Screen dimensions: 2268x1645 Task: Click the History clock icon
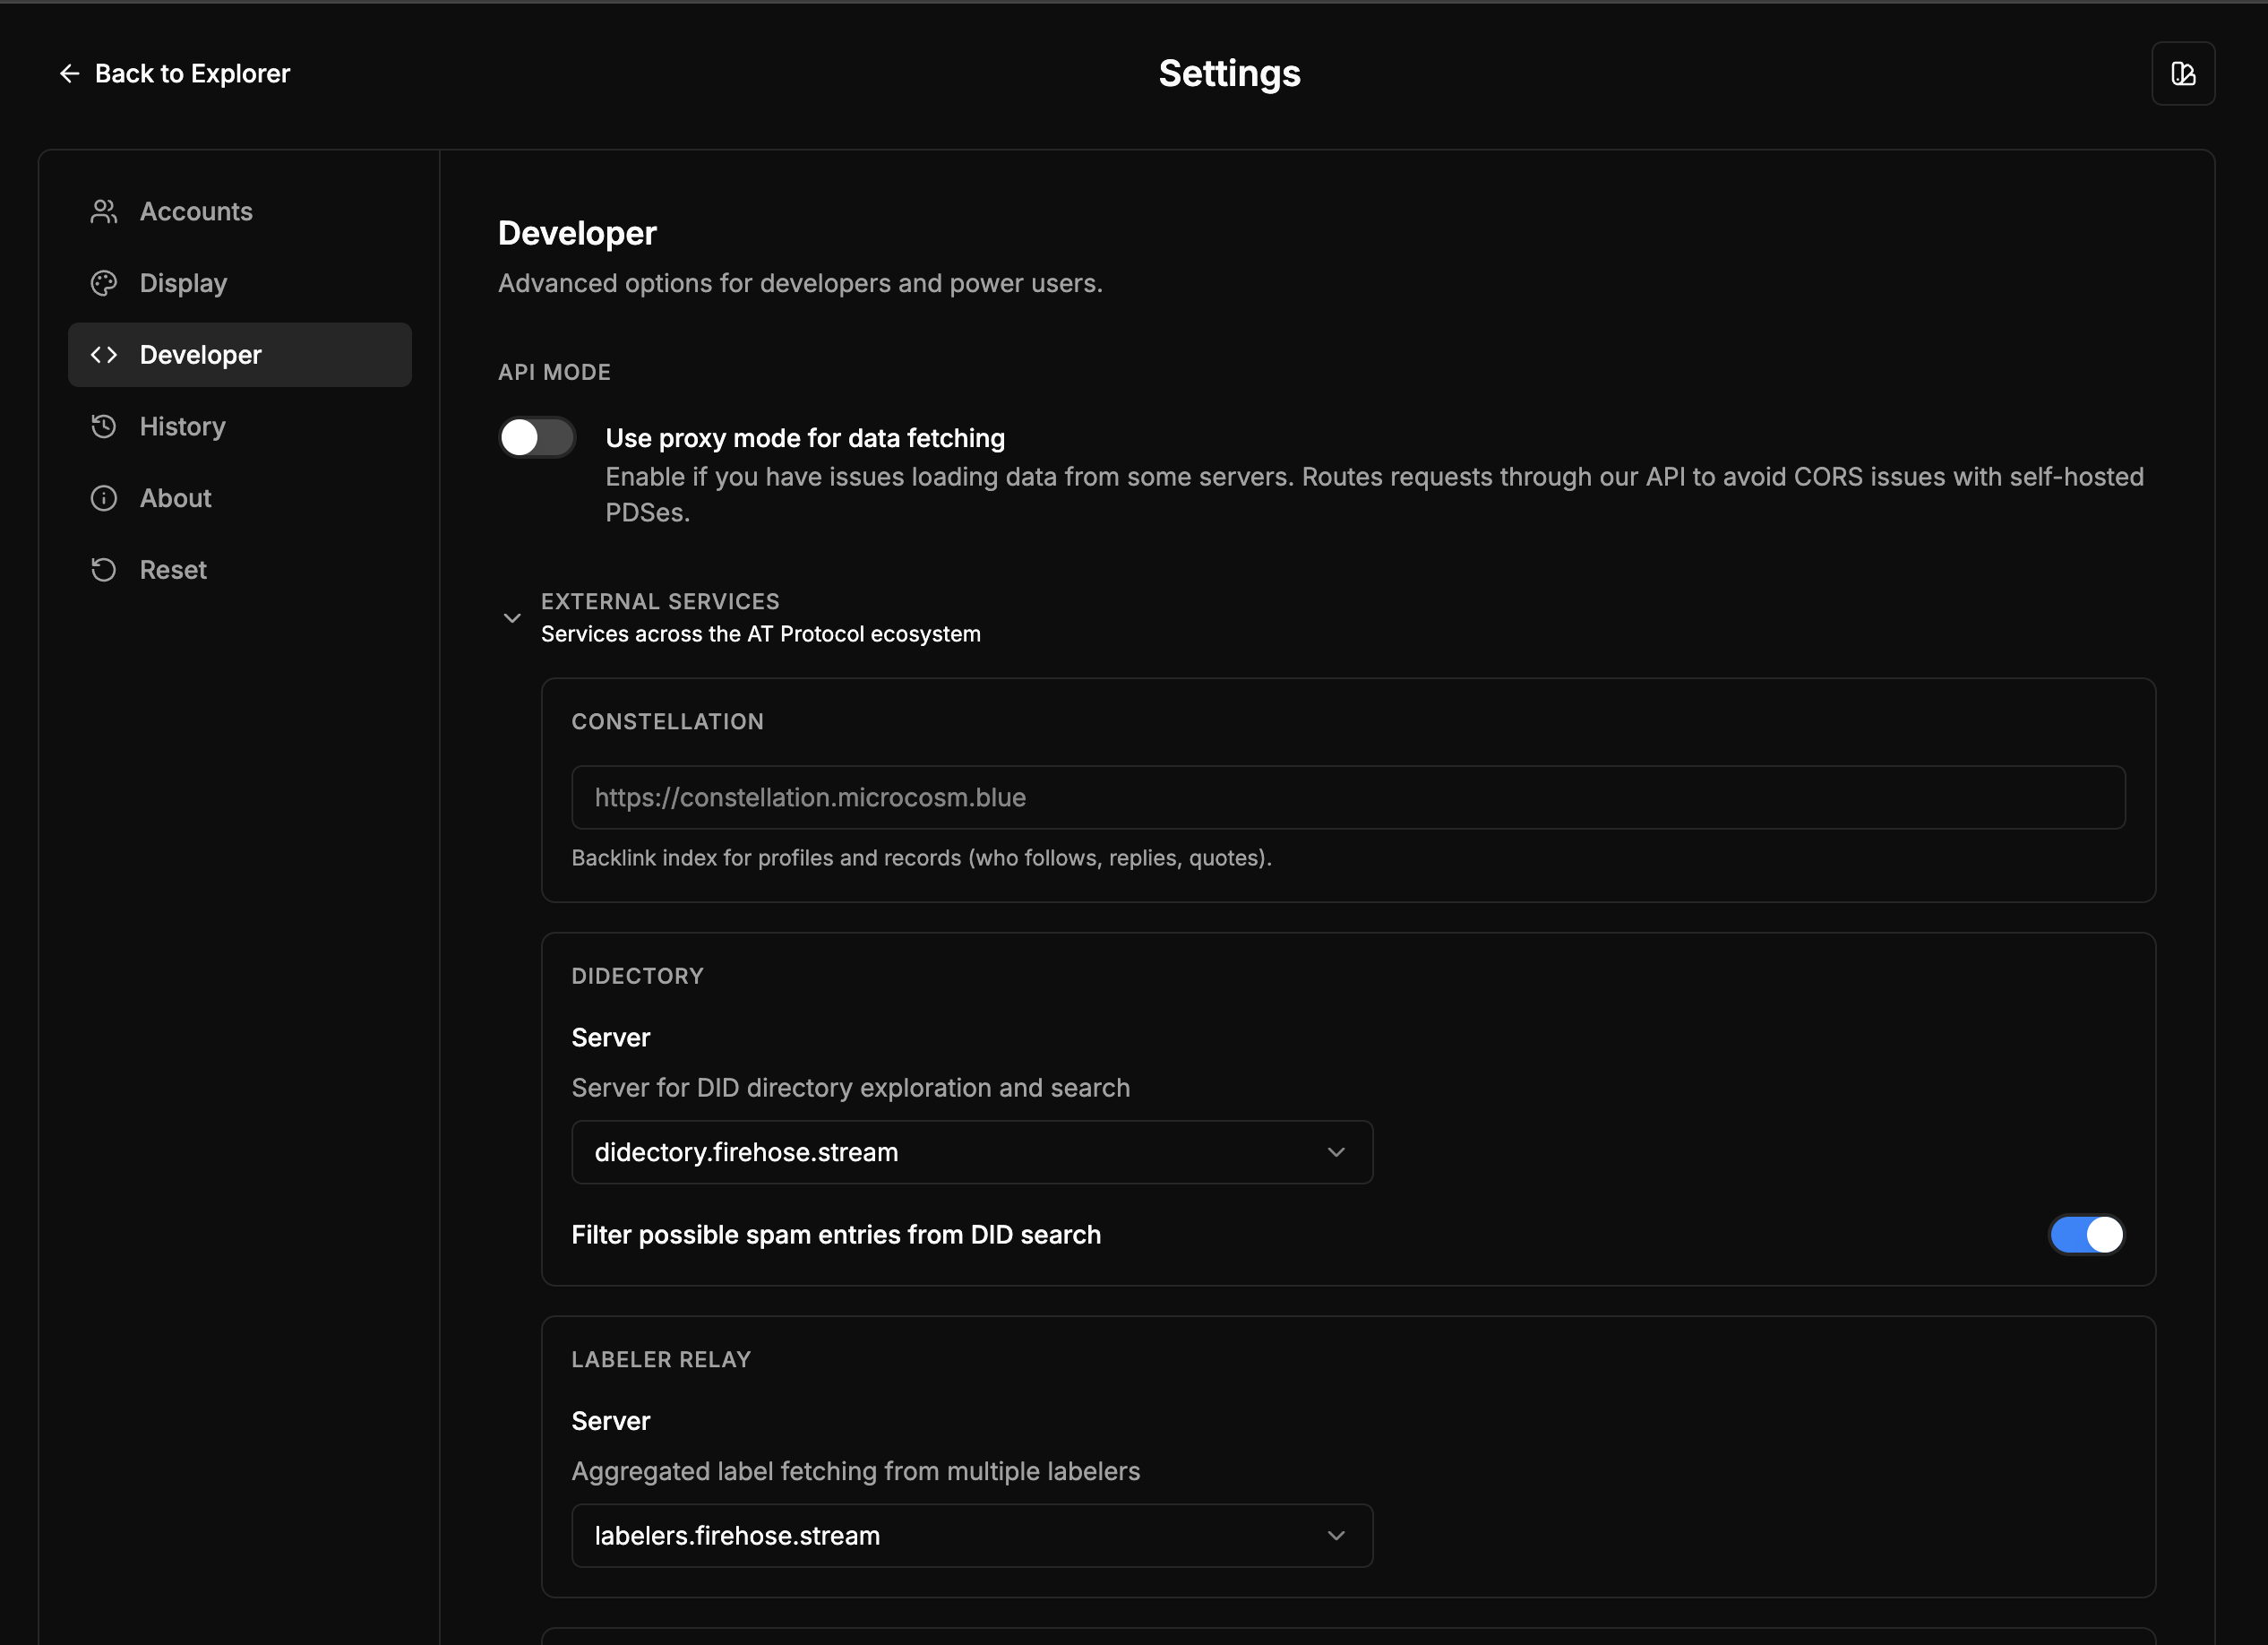(104, 427)
